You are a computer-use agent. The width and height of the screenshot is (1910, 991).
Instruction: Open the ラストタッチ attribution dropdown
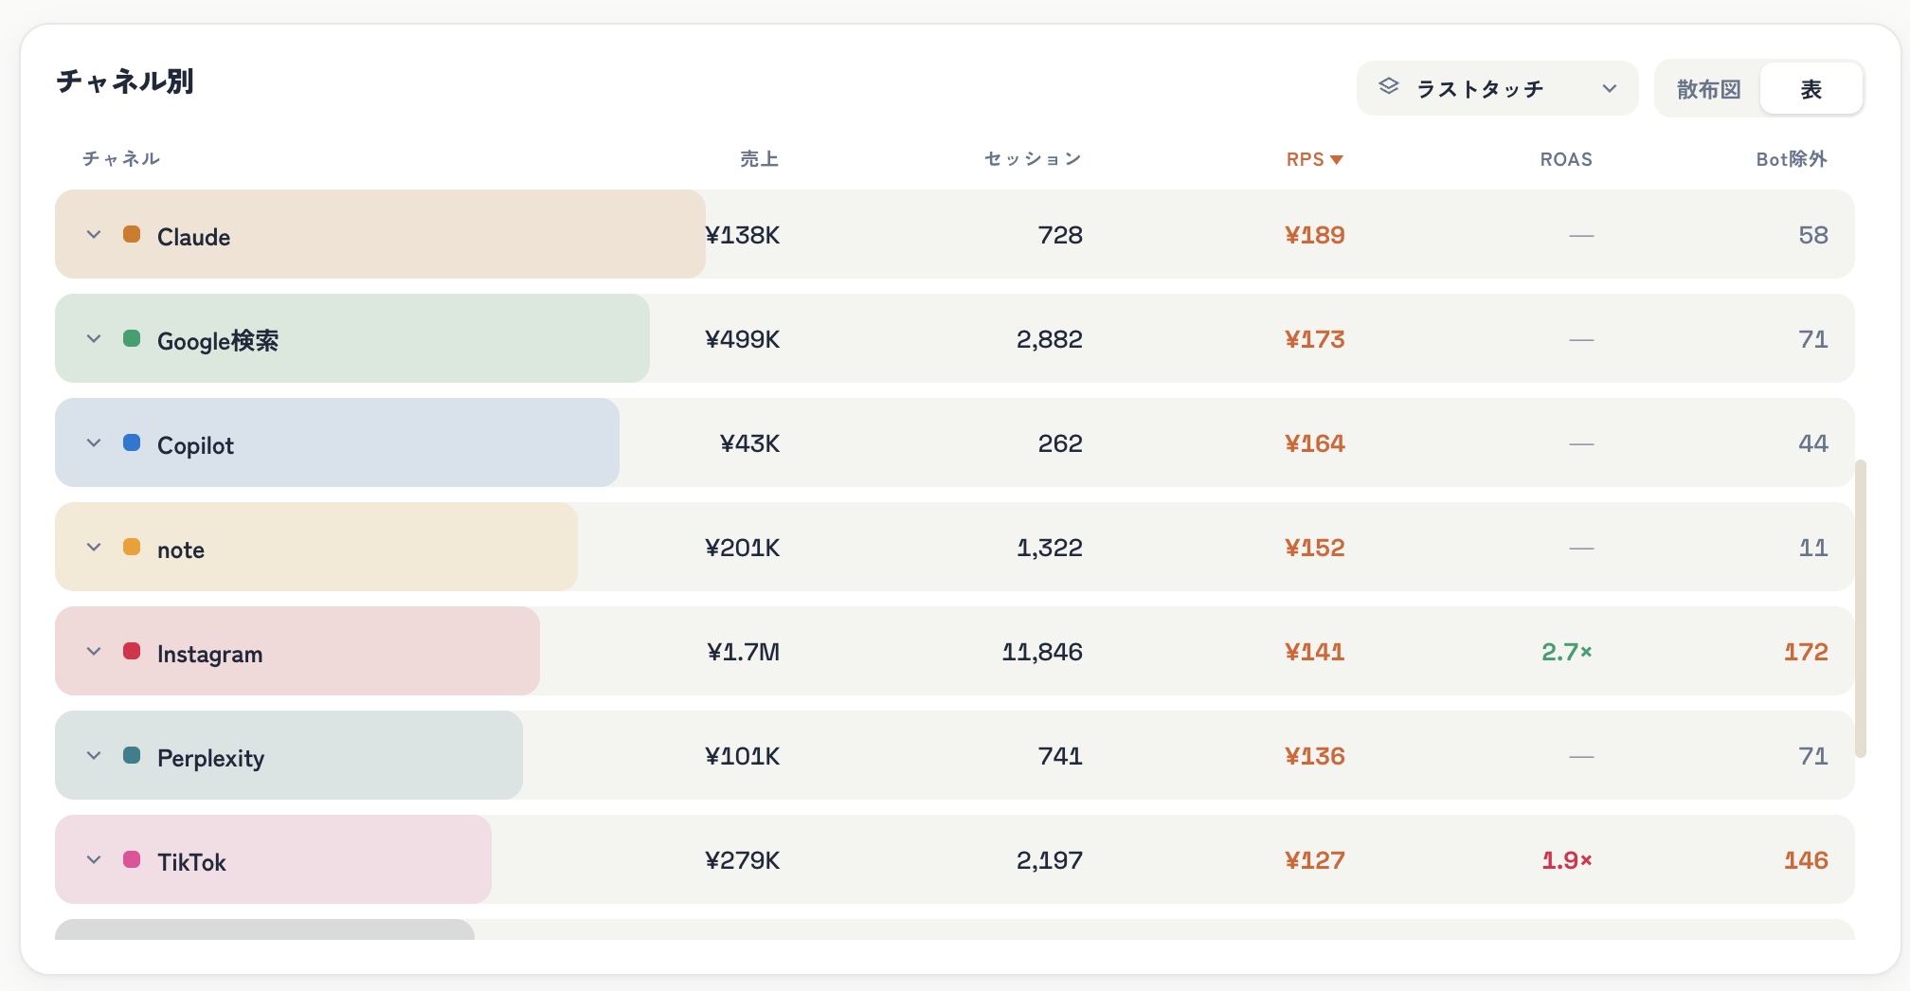(x=1497, y=88)
